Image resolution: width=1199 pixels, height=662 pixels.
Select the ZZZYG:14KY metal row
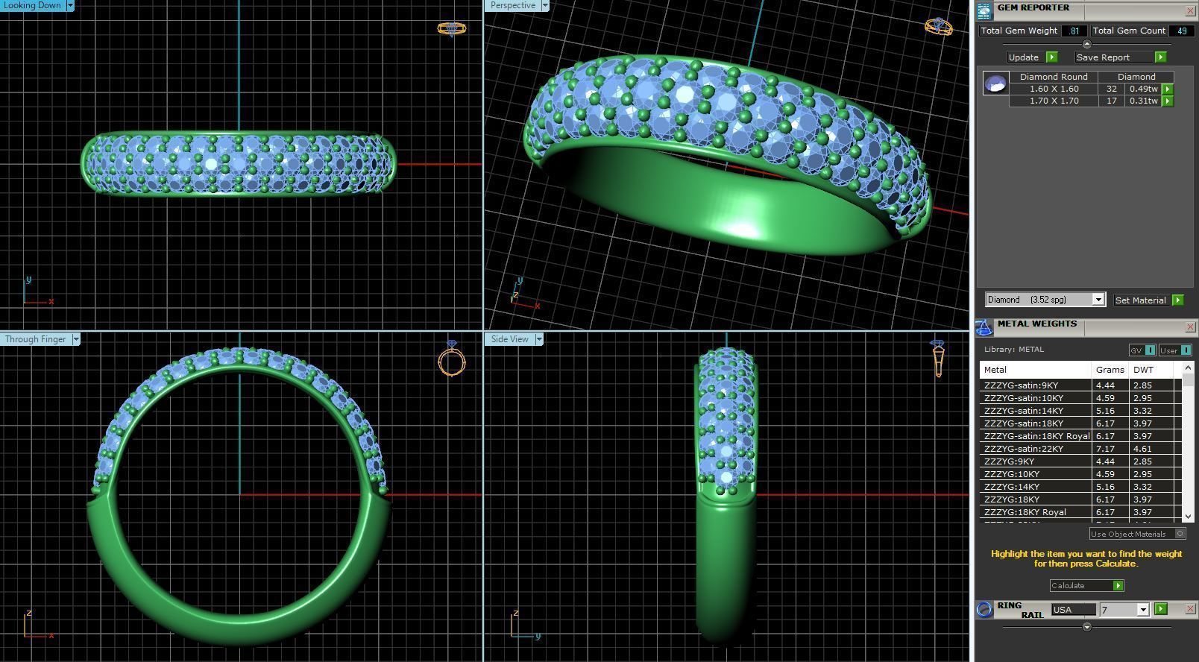coord(1080,487)
